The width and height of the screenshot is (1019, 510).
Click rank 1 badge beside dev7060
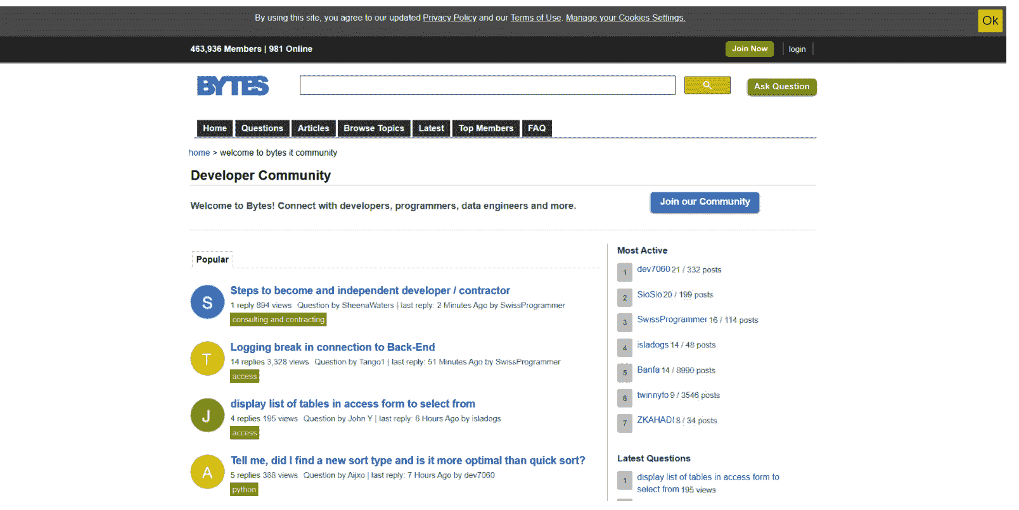624,272
